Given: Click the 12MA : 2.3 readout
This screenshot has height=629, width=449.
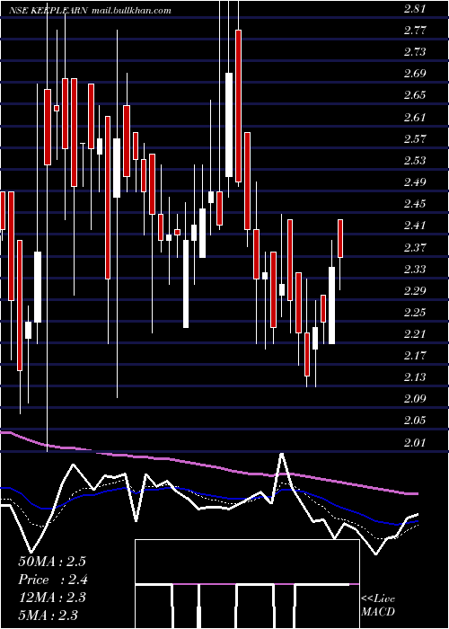Looking at the screenshot, I should click(52, 598).
